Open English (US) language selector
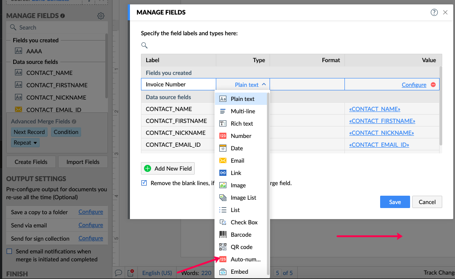The image size is (455, 279). pyautogui.click(x=157, y=273)
